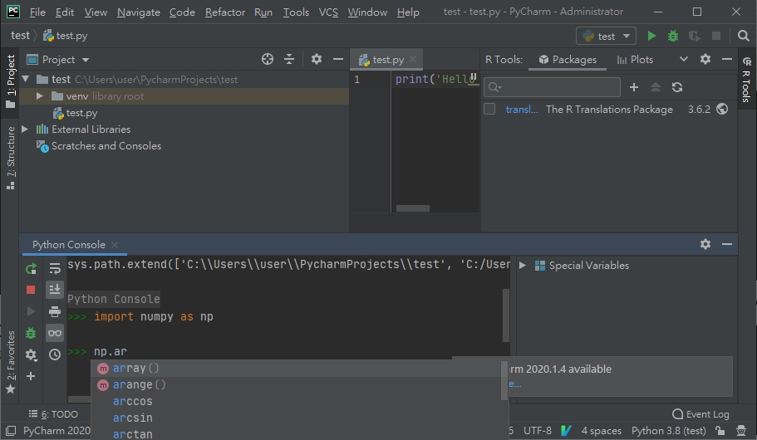Expand the venv folder
The width and height of the screenshot is (757, 440).
point(40,96)
